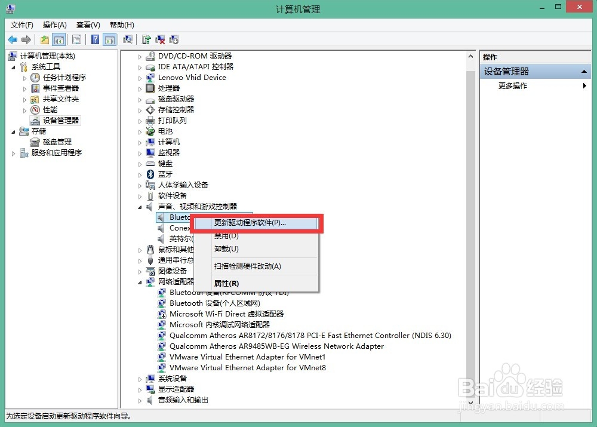Expand the 系统设备 category

140,379
